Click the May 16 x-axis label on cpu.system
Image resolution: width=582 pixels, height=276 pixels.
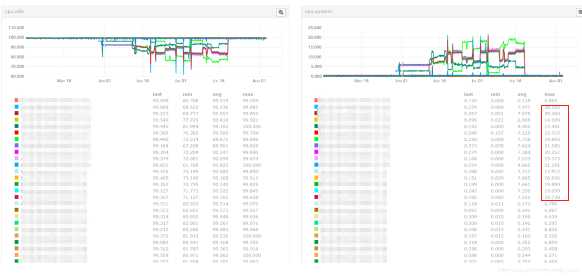[x=361, y=81]
